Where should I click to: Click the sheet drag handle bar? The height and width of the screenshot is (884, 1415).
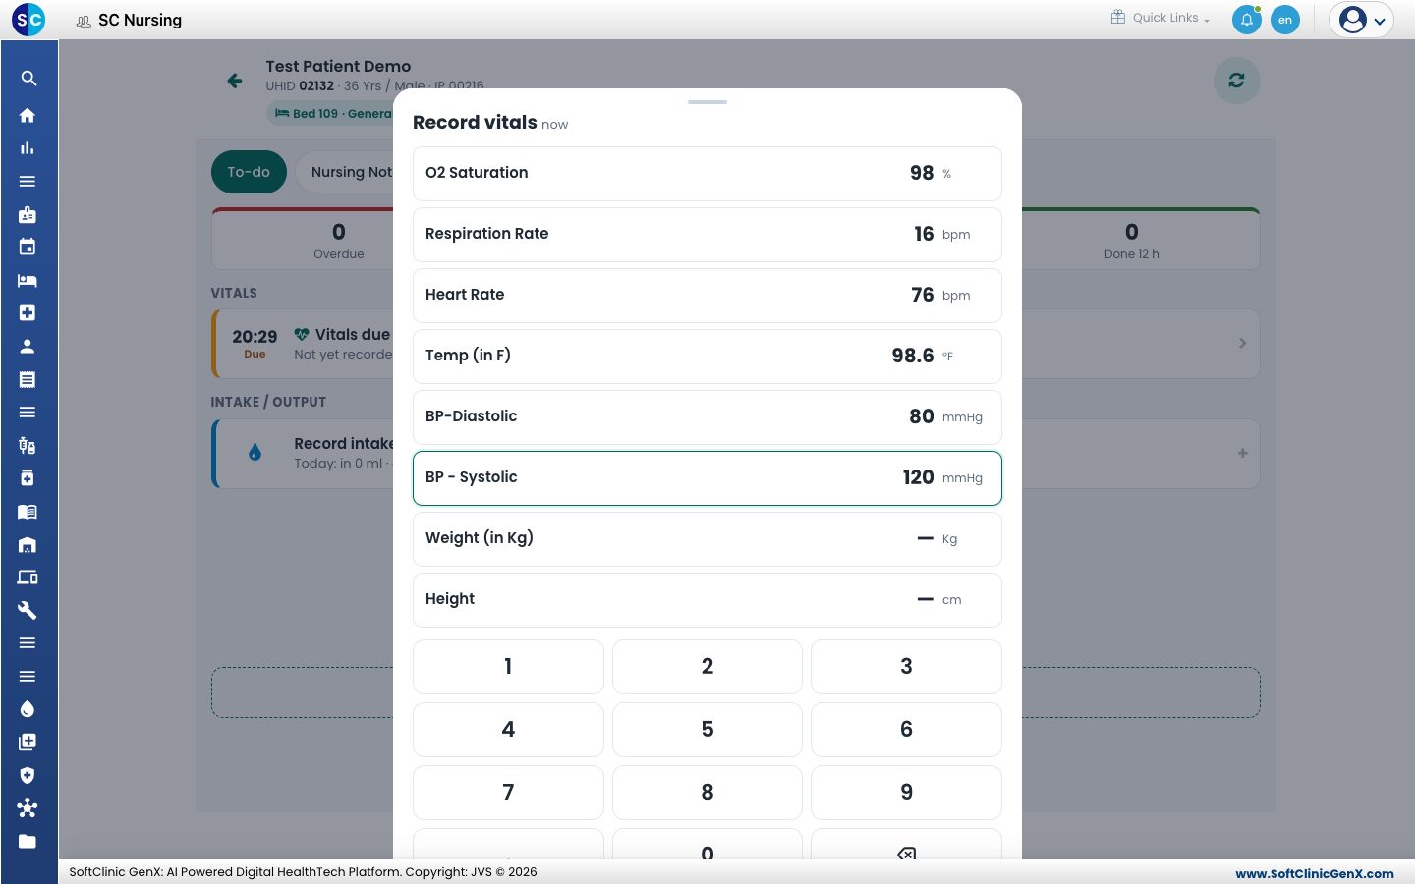pos(707,102)
